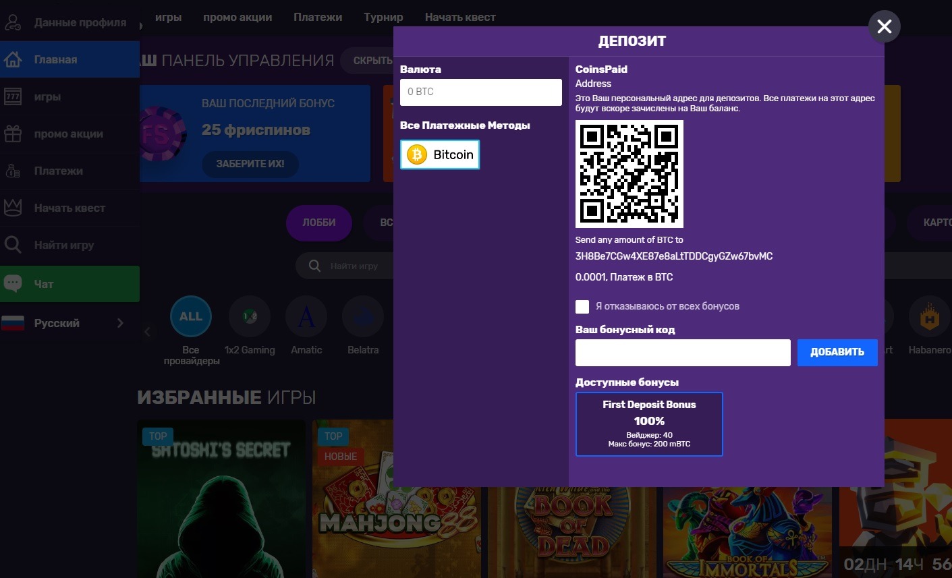Click the Russian flag icon
952x578 pixels.
coord(13,323)
